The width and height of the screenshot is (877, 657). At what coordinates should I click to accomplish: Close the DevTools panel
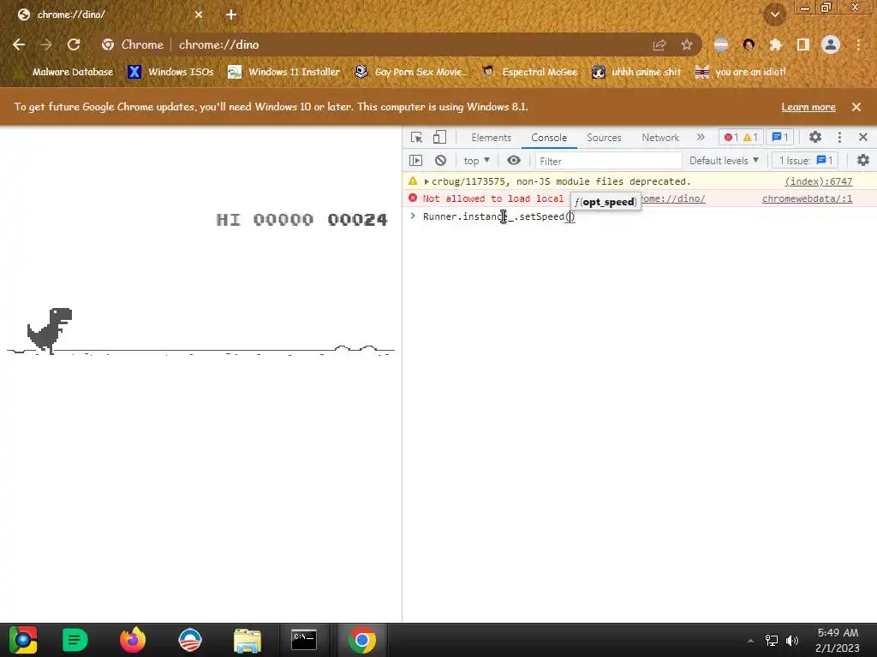863,137
